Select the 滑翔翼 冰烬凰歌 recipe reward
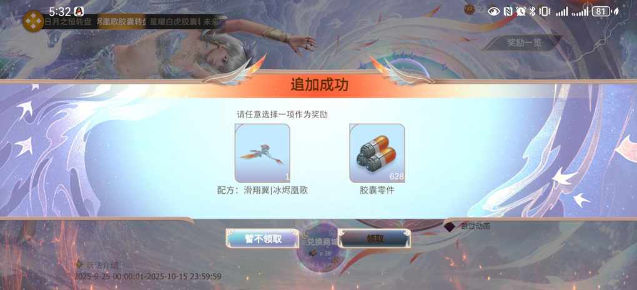 (262, 153)
